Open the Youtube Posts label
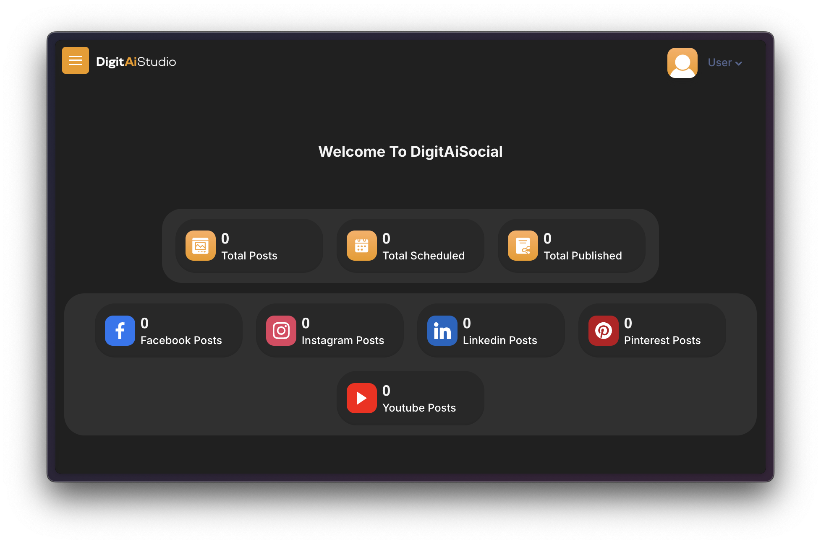This screenshot has width=821, height=544. coord(419,408)
